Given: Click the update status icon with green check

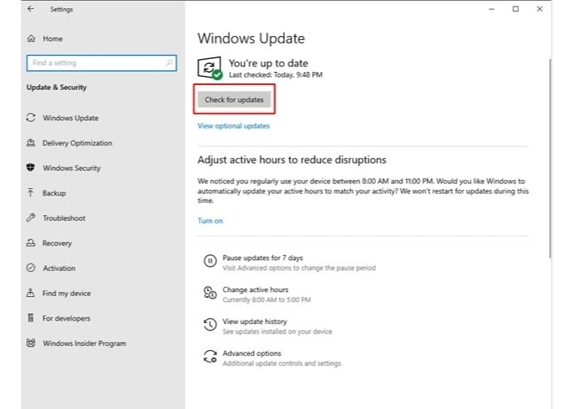Looking at the screenshot, I should [210, 68].
